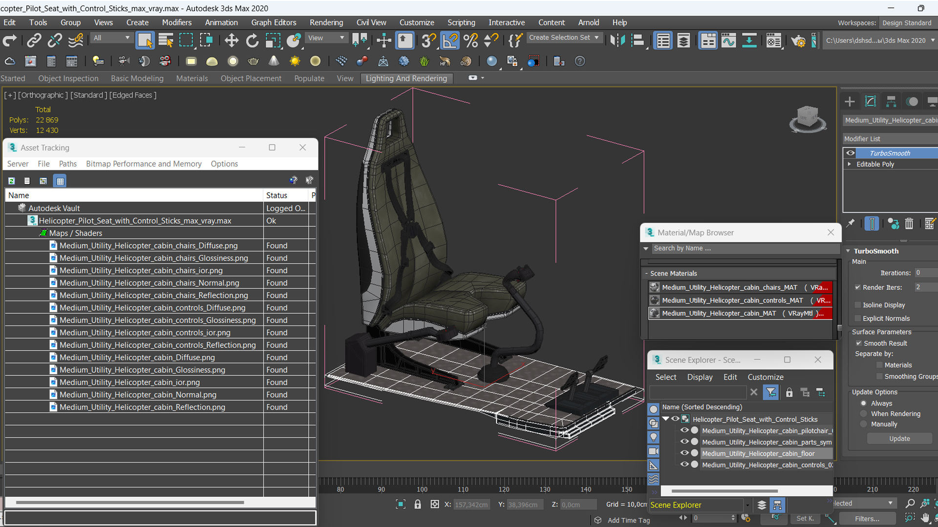The image size is (938, 527).
Task: Switch to Basic Modeling tab
Action: (137, 78)
